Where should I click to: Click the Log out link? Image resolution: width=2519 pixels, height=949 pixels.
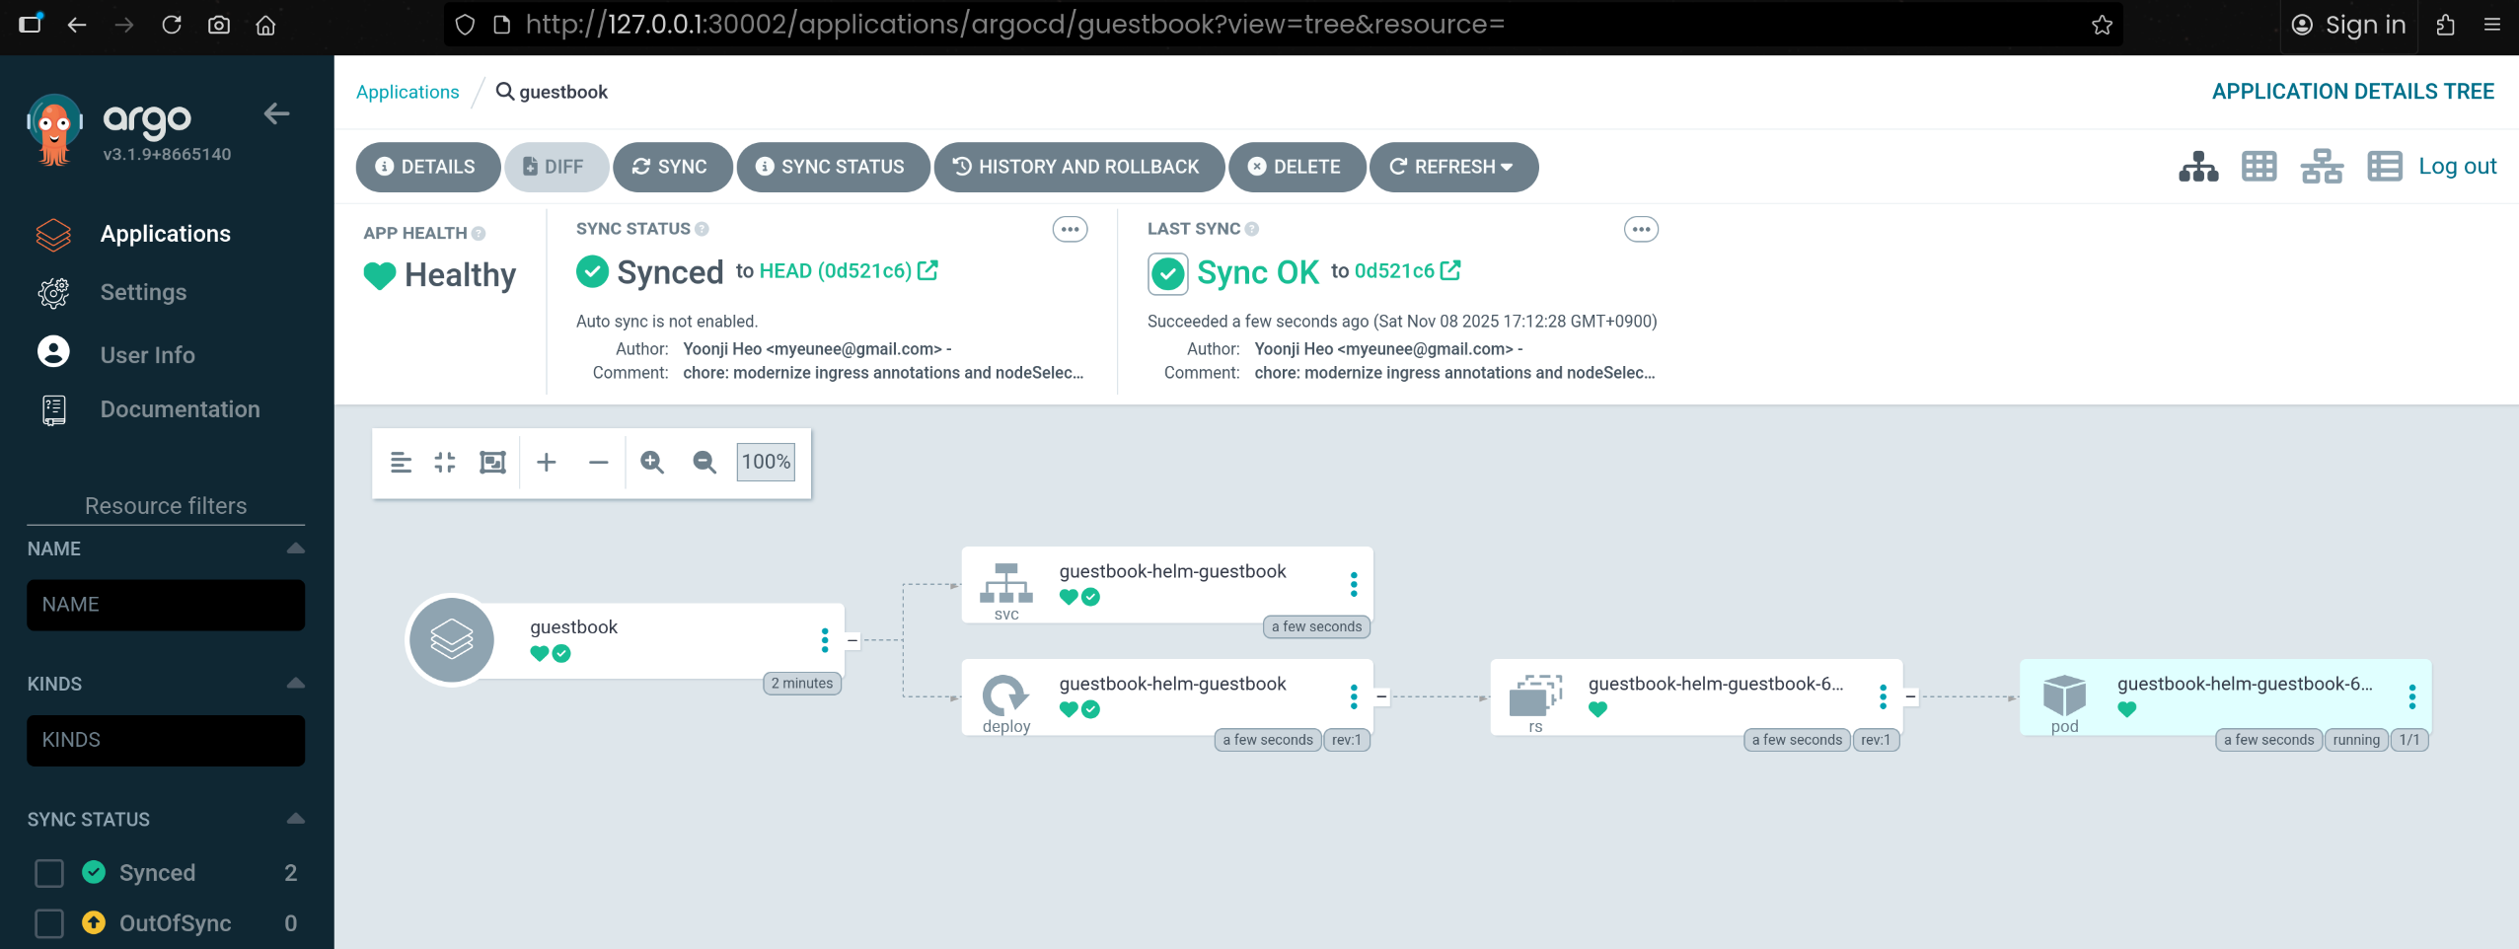pyautogui.click(x=2457, y=166)
